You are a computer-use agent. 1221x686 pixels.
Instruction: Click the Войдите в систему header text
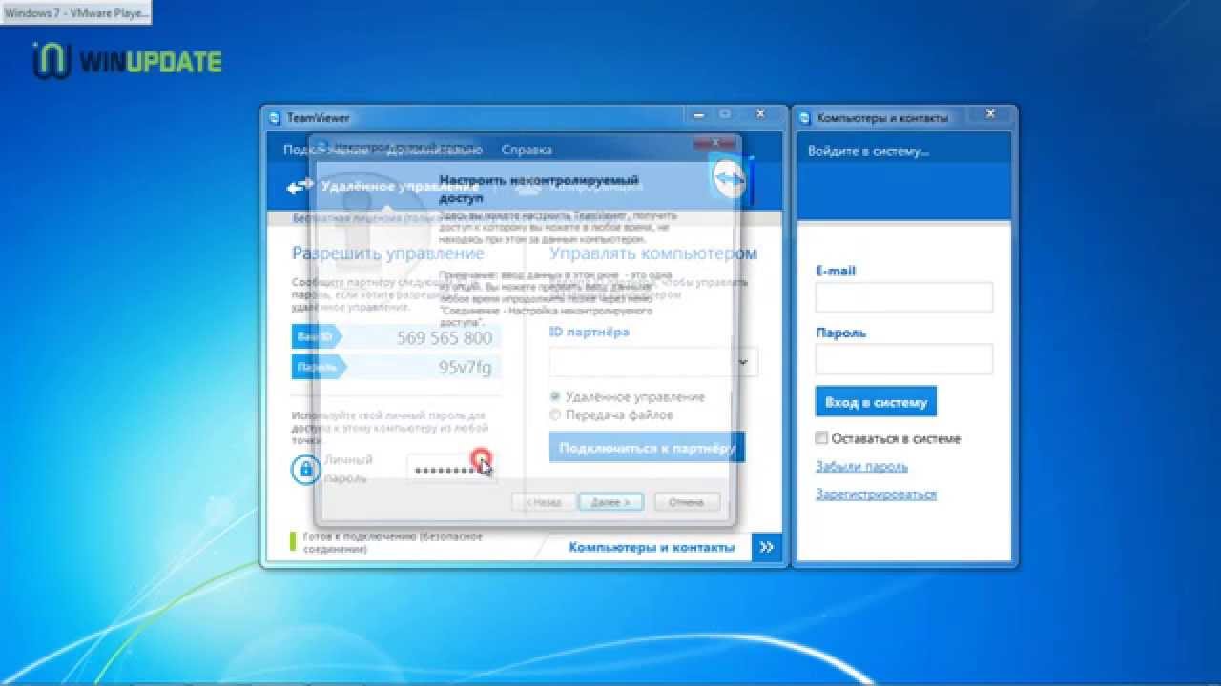tap(868, 151)
